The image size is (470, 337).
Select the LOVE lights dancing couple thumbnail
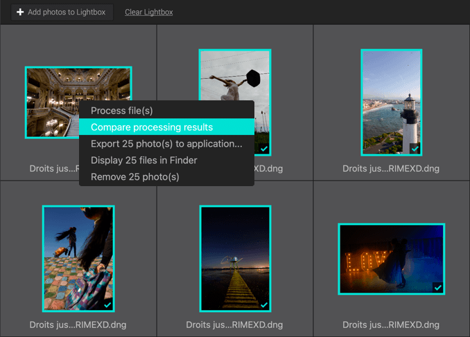pyautogui.click(x=392, y=259)
